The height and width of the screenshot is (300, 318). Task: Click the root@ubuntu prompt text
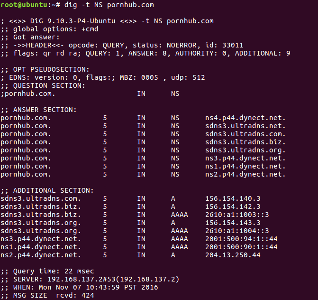24,5
